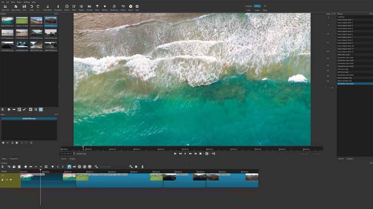The height and width of the screenshot is (209, 373).
Task: Click the Playlist toolbar icon
Action: (81, 7)
